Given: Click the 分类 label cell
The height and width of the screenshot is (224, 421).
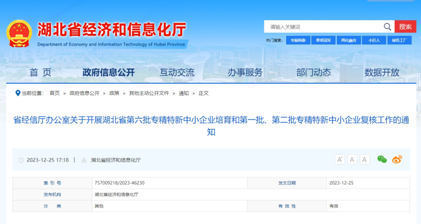Looking at the screenshot, I should [x=52, y=206].
